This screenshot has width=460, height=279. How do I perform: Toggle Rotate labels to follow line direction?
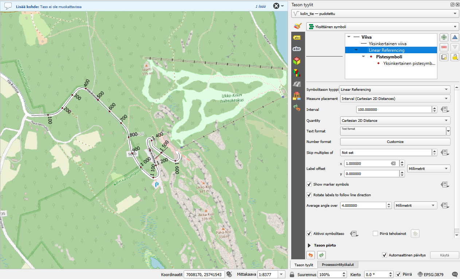pyautogui.click(x=309, y=195)
